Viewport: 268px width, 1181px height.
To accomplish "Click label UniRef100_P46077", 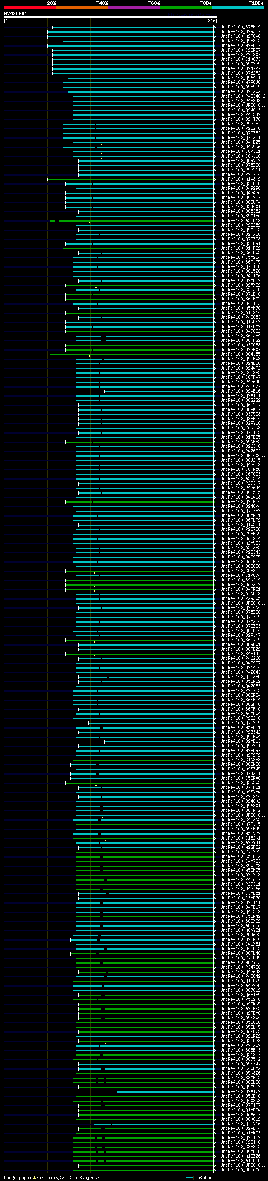I will (x=240, y=387).
